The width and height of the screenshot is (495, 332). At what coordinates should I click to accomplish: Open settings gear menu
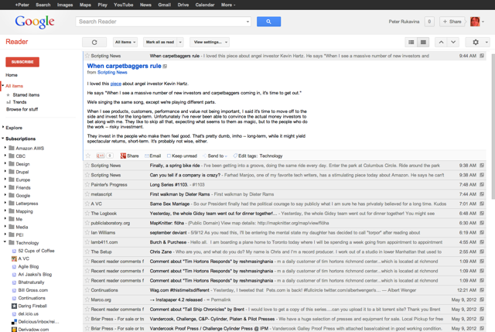pos(477,42)
